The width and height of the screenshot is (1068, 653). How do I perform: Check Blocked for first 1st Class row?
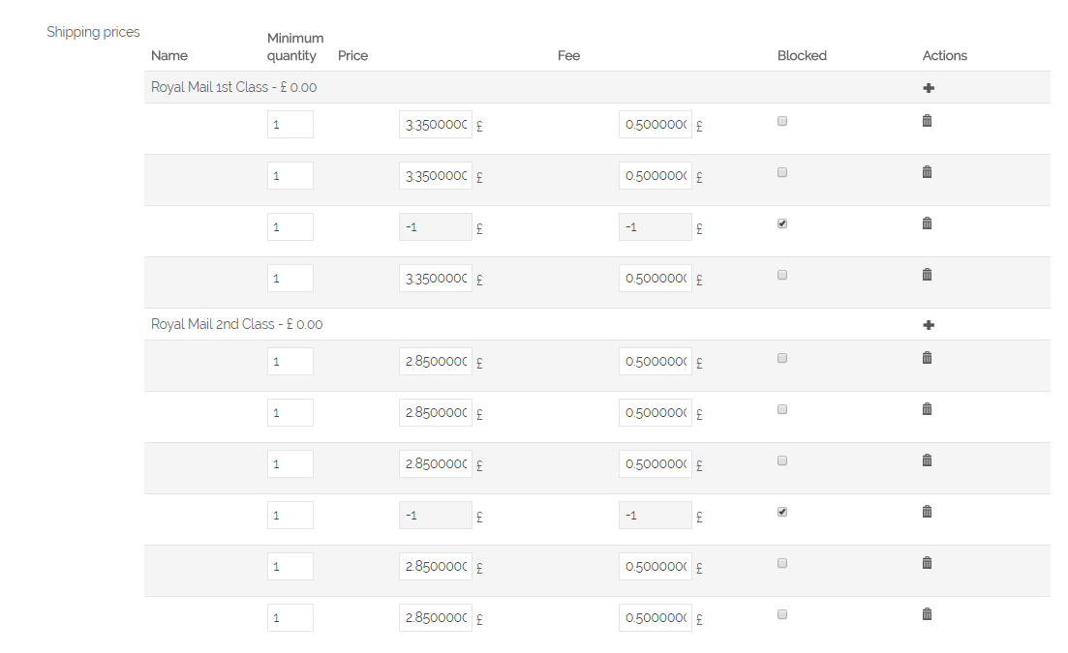782,121
